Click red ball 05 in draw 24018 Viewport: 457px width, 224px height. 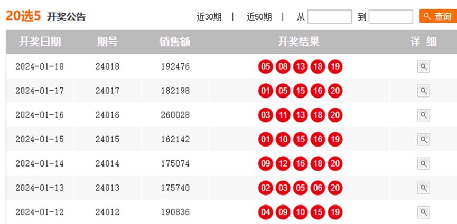[265, 67]
